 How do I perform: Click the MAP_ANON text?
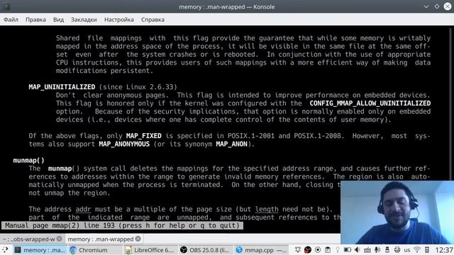tap(232, 144)
